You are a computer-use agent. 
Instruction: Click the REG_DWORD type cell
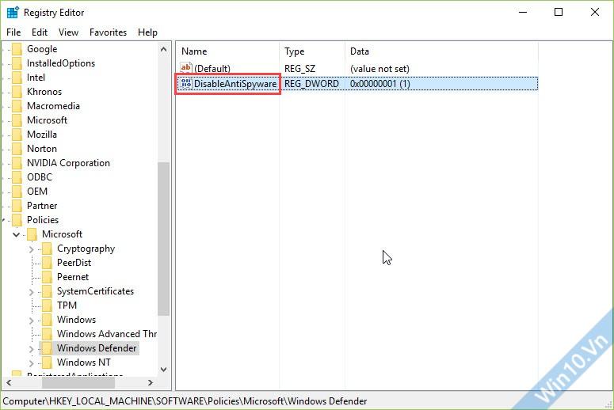(x=311, y=84)
